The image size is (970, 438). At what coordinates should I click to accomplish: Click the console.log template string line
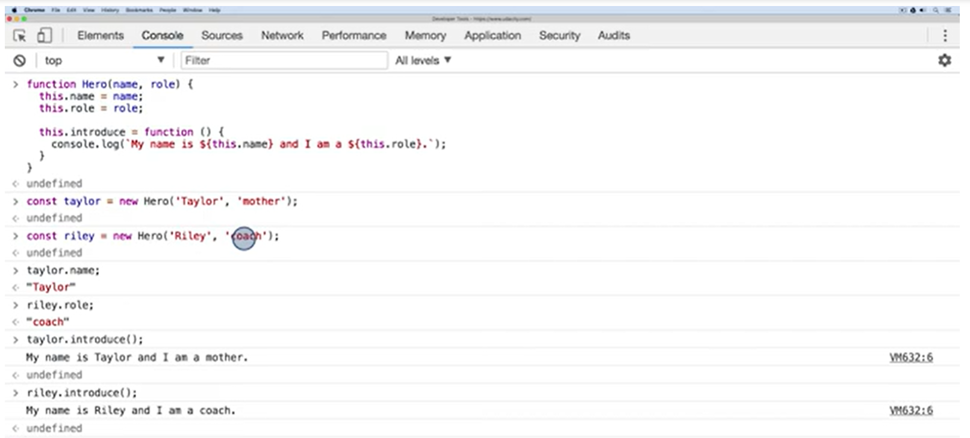click(249, 144)
